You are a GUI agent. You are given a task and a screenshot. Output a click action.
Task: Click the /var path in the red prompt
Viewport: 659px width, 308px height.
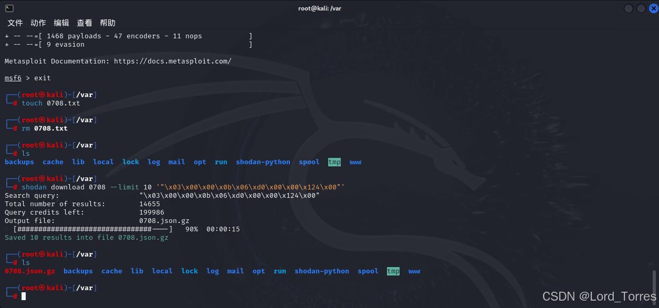point(86,288)
